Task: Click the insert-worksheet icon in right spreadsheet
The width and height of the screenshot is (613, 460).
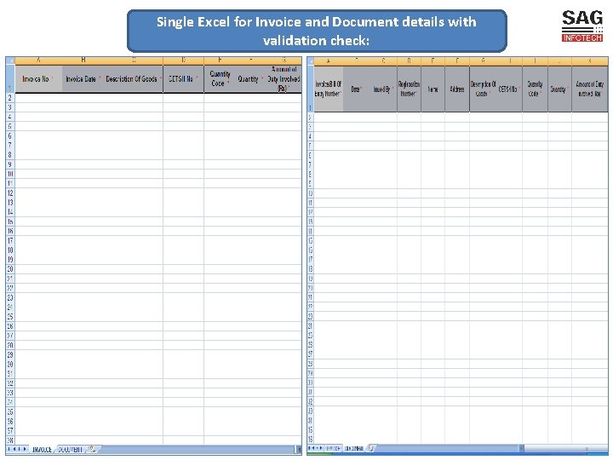Action: click(370, 448)
